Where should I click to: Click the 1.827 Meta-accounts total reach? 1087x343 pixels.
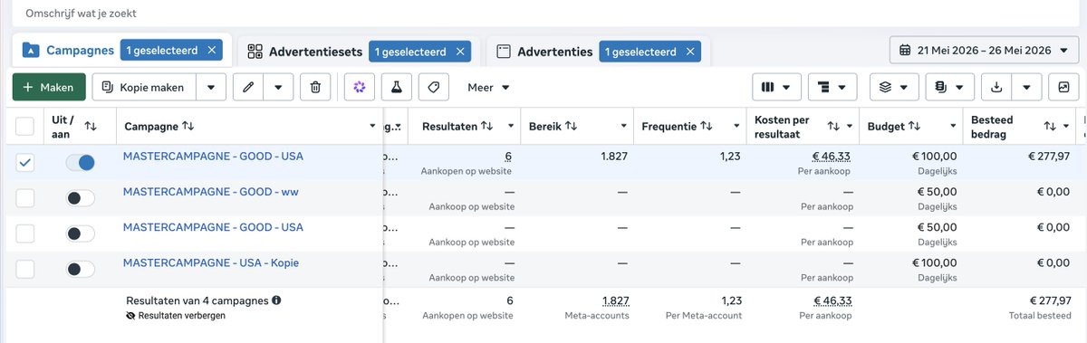615,300
